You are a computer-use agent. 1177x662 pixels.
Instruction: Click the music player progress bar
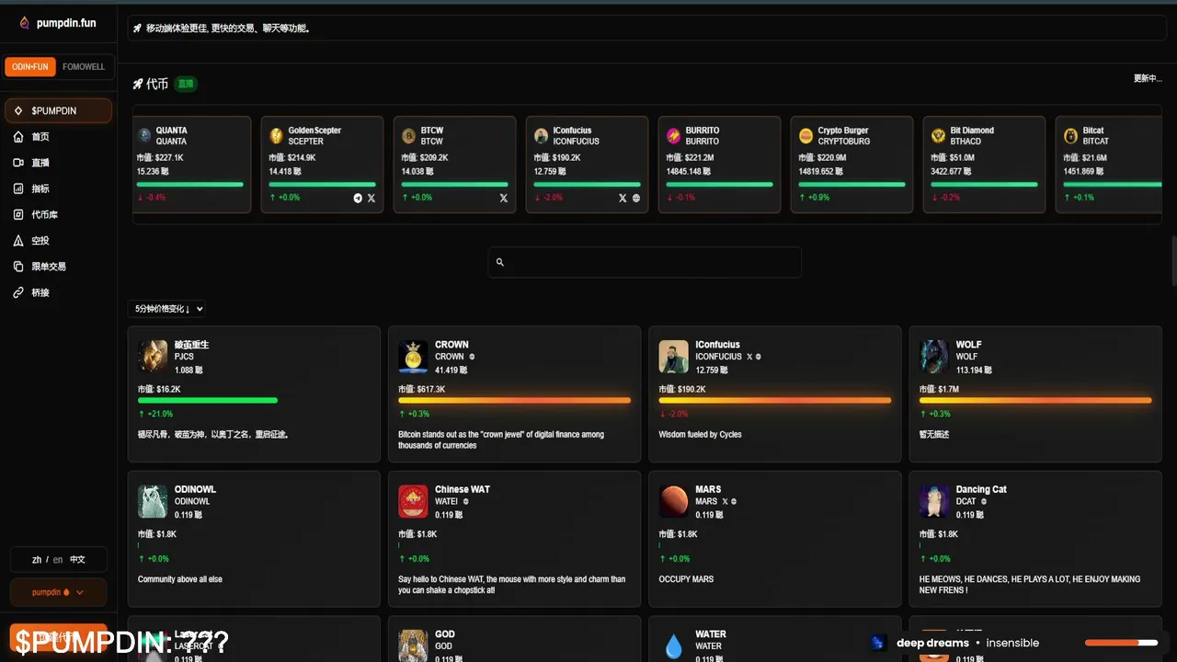pos(1122,643)
